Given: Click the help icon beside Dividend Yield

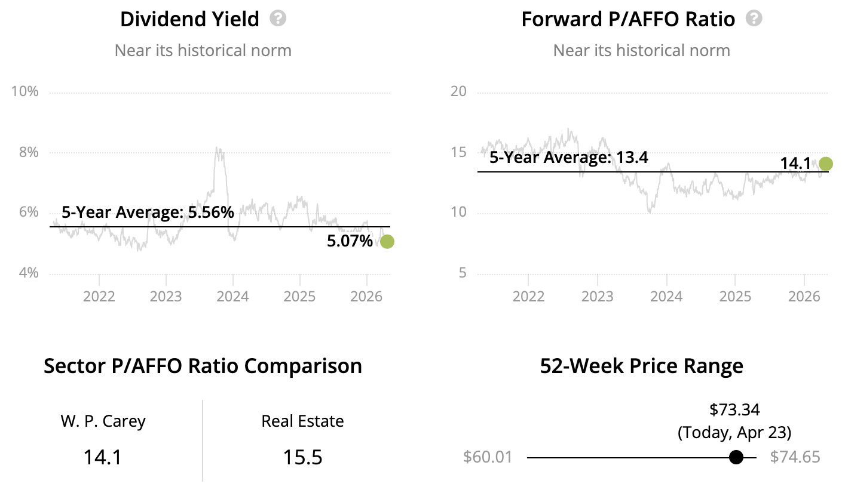Looking at the screenshot, I should pos(278,19).
